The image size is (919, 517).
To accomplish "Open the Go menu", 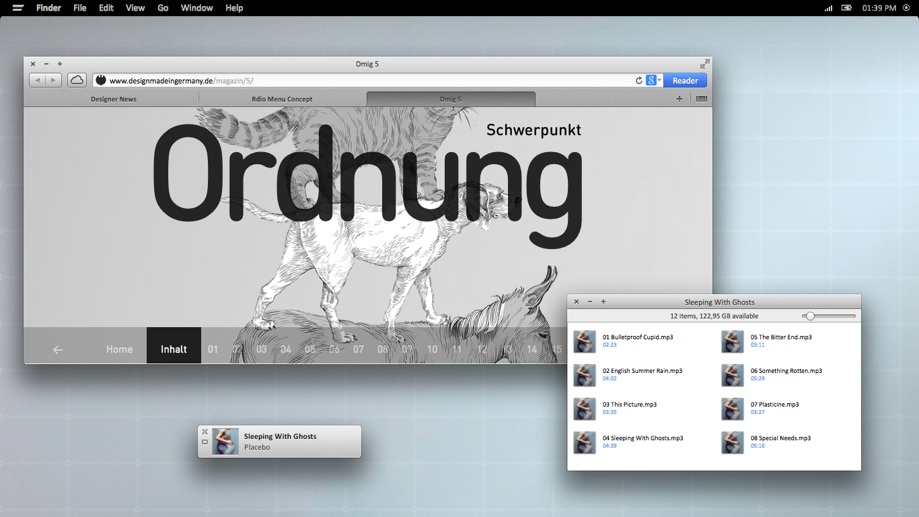I will point(163,8).
